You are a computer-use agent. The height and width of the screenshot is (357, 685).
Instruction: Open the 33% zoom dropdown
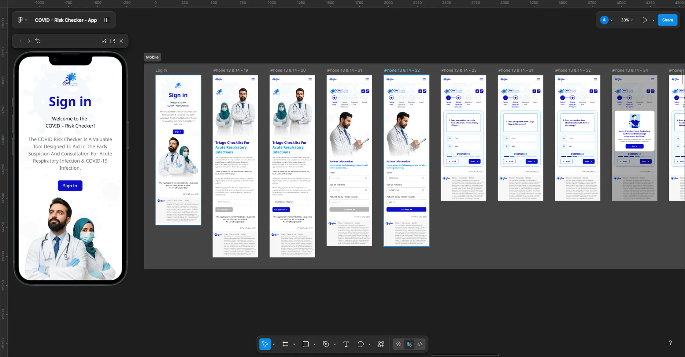pyautogui.click(x=627, y=20)
